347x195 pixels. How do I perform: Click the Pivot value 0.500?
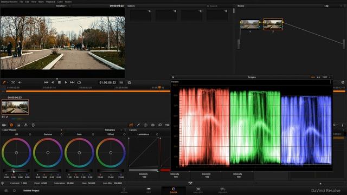point(44,183)
